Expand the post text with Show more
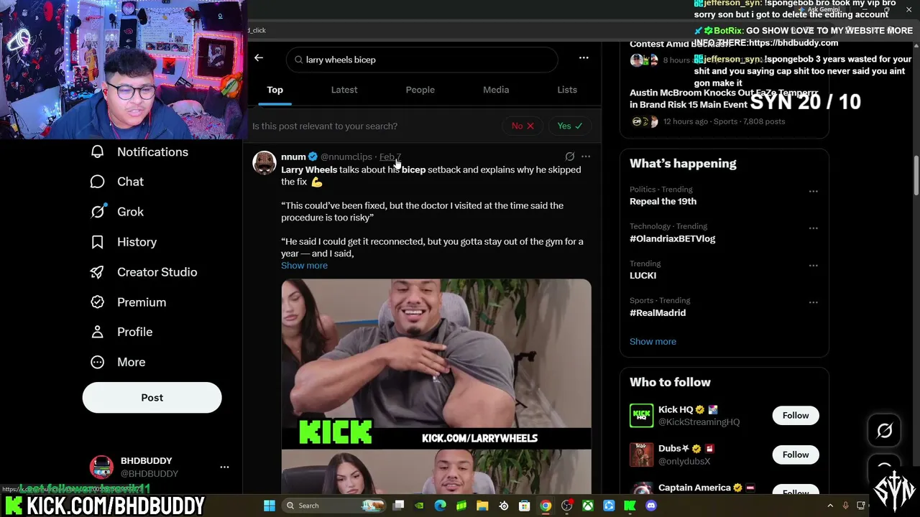 pos(304,266)
